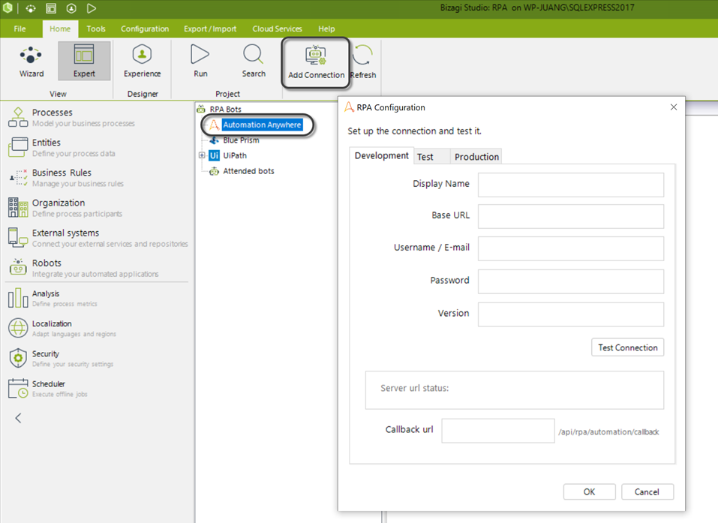Open the Tools ribbon tab

(x=96, y=29)
